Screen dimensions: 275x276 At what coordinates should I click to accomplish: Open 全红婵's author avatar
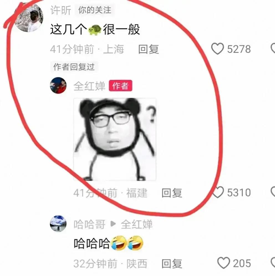pos(58,85)
